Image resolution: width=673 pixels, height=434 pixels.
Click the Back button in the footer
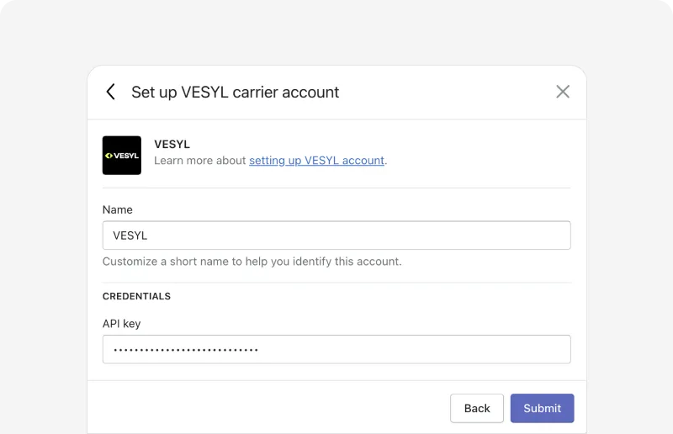click(x=477, y=408)
